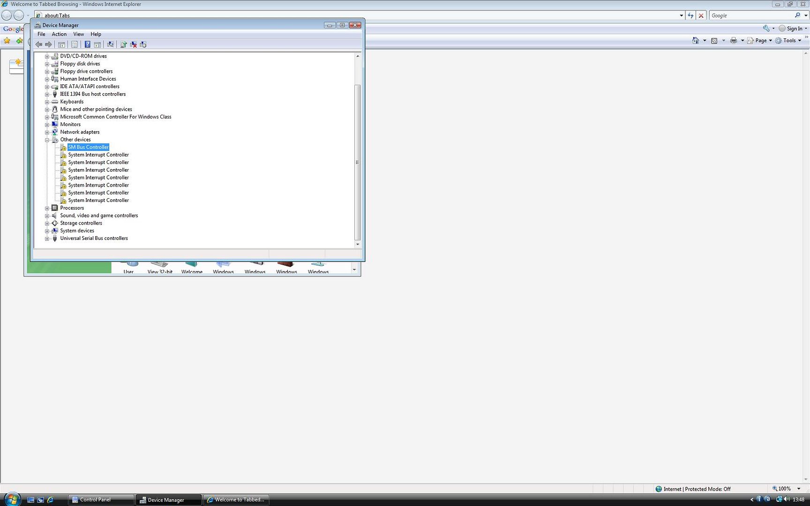Viewport: 810px width, 506px height.
Task: Click the scroll down arrow in Device Manager
Action: 358,244
